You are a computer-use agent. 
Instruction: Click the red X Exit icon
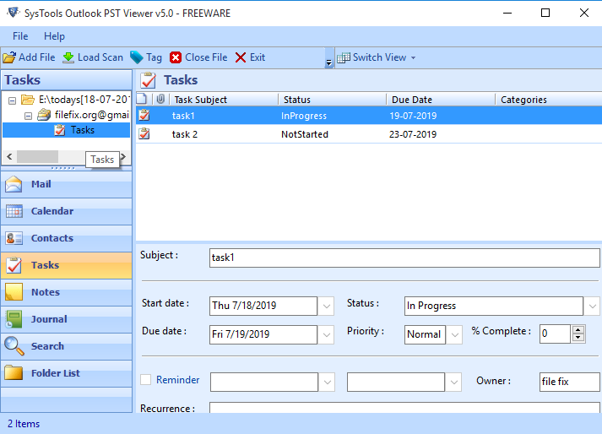point(241,57)
